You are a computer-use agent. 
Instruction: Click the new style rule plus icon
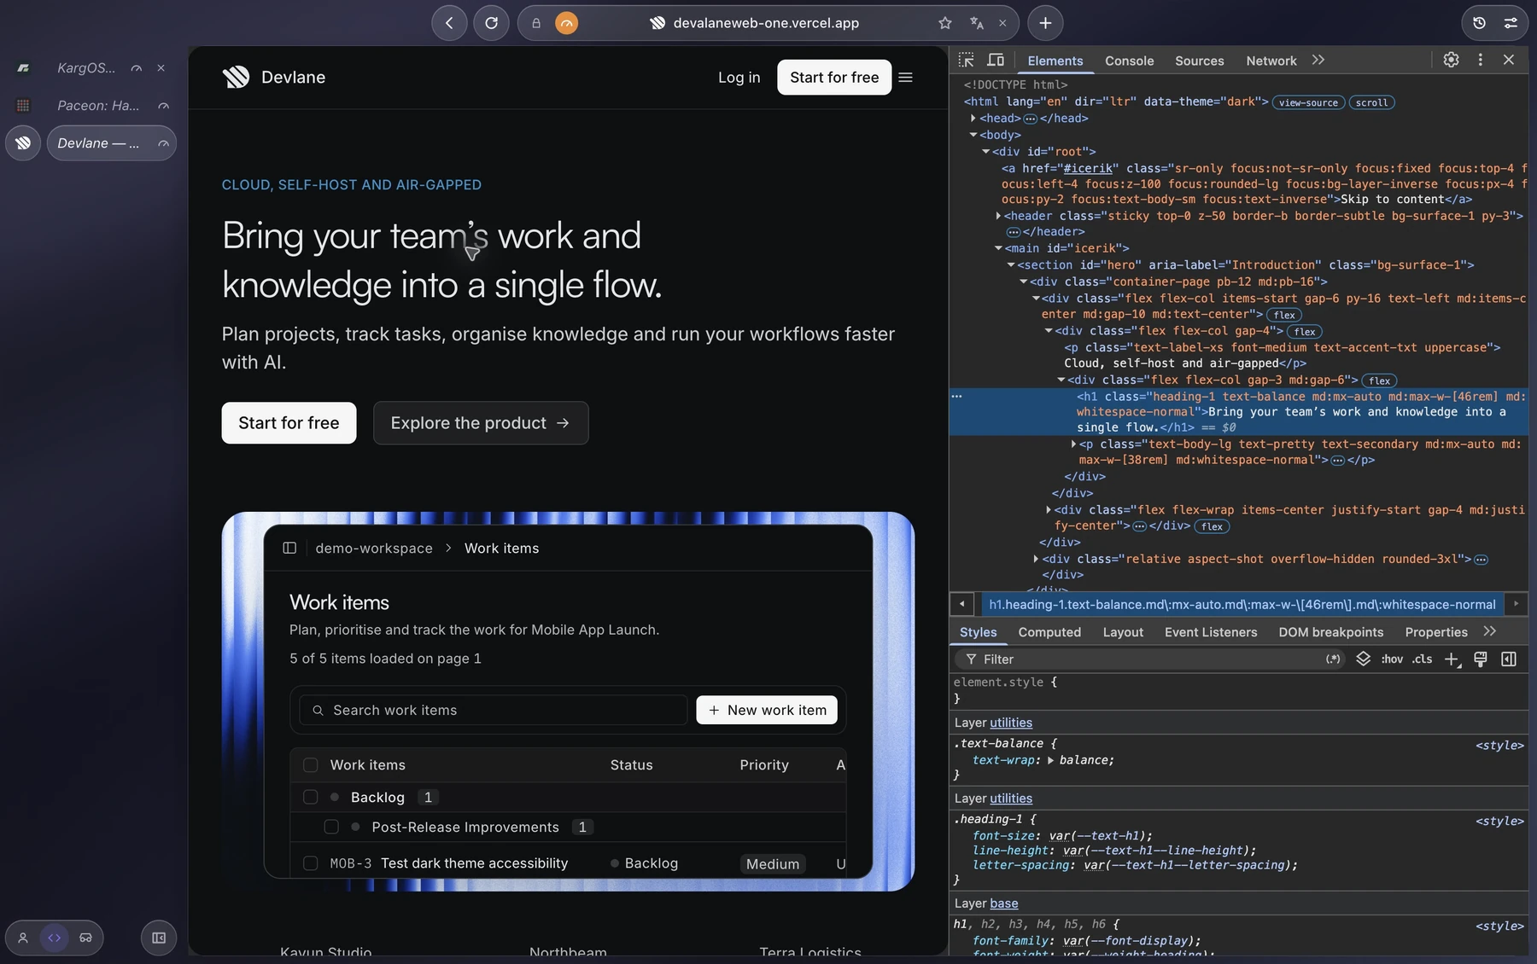(1452, 659)
